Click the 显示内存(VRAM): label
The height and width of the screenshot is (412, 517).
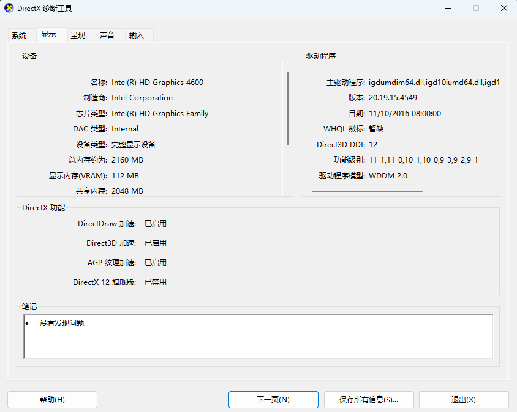(78, 175)
